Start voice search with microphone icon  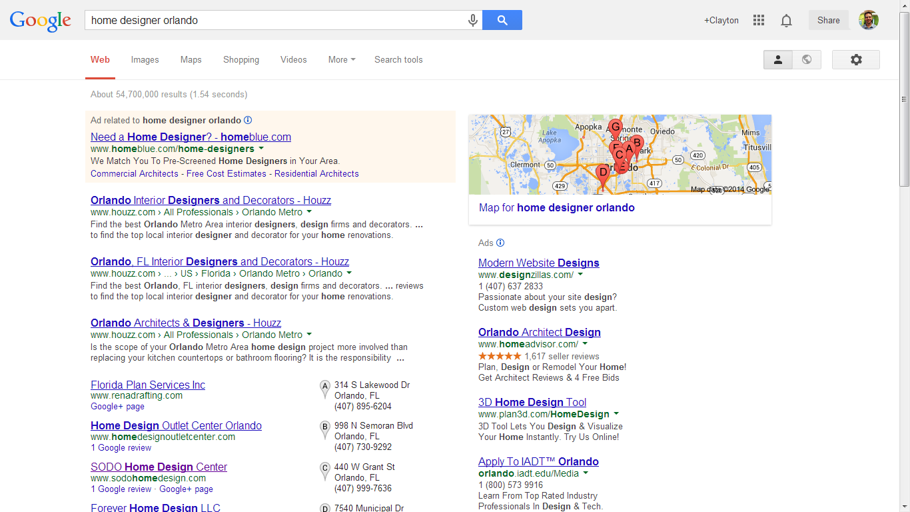click(x=473, y=21)
